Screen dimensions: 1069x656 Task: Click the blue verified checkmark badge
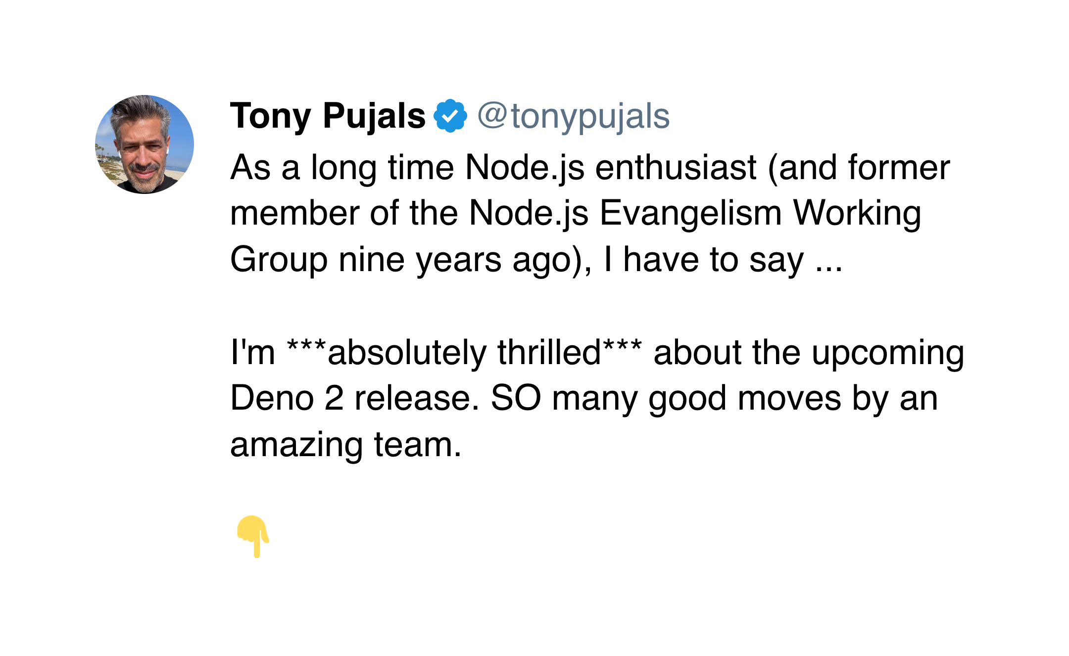pos(450,116)
